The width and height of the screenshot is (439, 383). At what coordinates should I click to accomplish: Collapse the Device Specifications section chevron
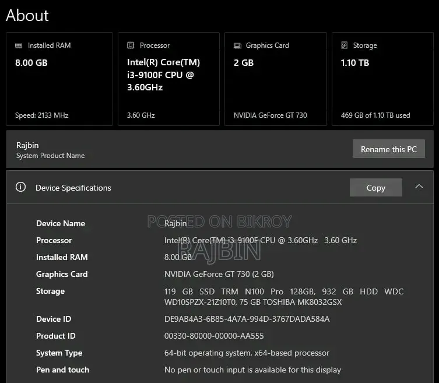(419, 187)
